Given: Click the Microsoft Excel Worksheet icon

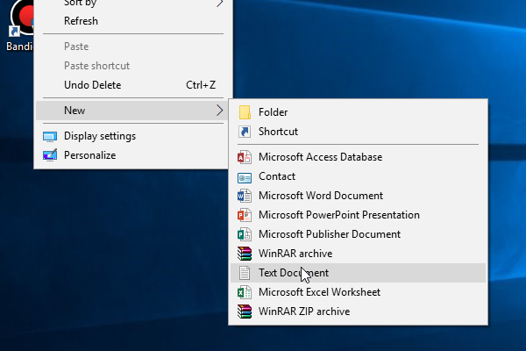Looking at the screenshot, I should pyautogui.click(x=245, y=292).
